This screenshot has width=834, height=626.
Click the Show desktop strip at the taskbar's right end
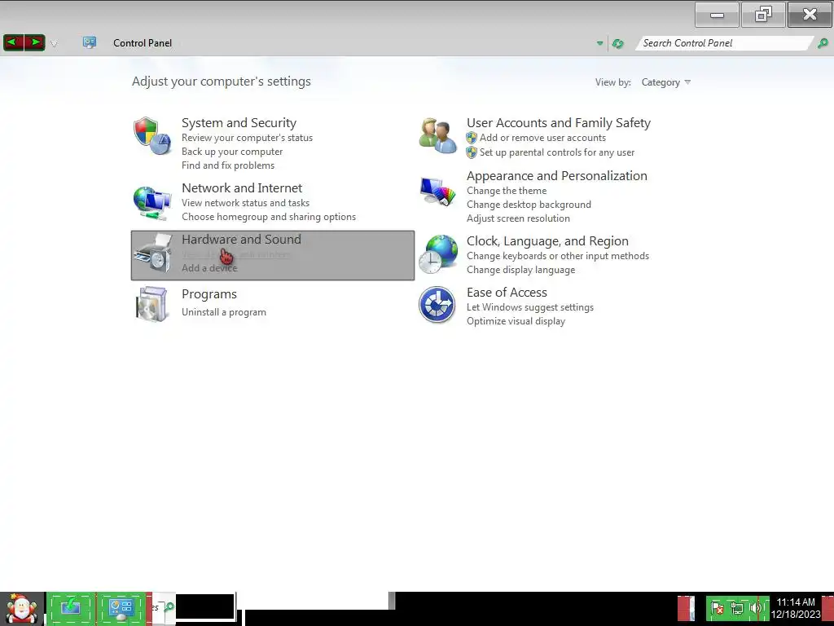827,608
